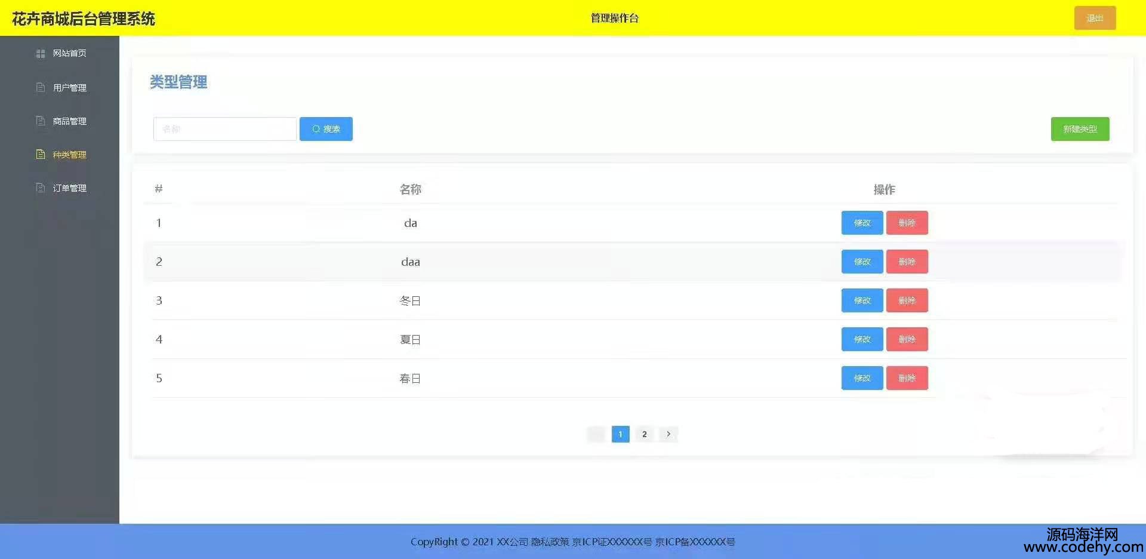
Task: Click 删除 for the 春日 row
Action: pos(907,378)
